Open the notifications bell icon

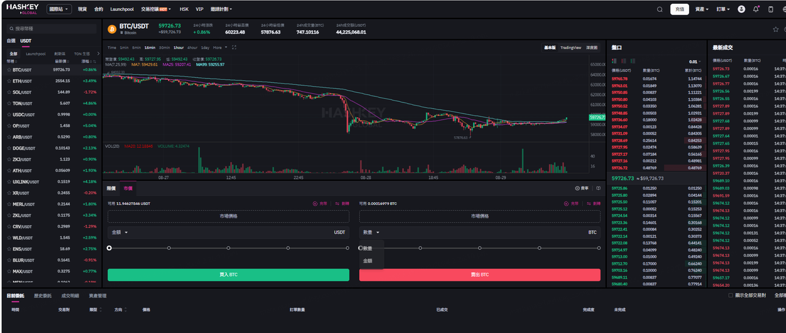coord(756,9)
